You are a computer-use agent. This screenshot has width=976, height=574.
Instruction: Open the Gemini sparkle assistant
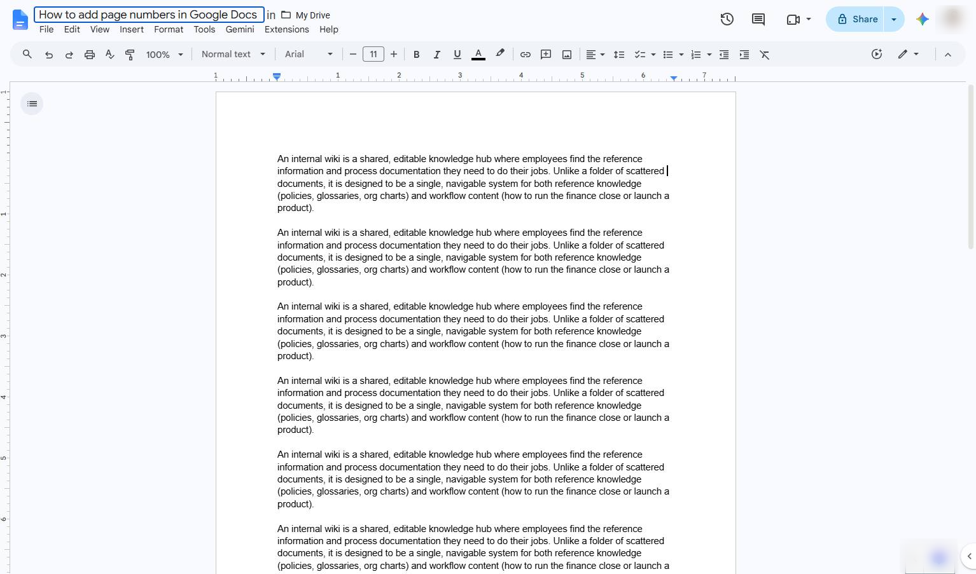click(923, 19)
